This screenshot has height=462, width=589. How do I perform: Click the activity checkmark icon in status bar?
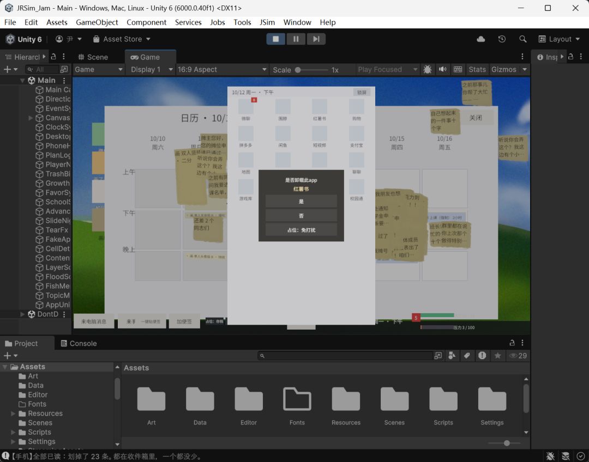coord(580,457)
